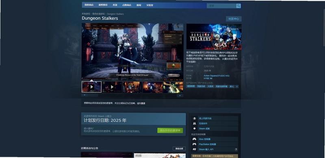325x158 pixels.
Task: Follow 角色扮演游戏 breadcrumb link
Action: [x=98, y=14]
